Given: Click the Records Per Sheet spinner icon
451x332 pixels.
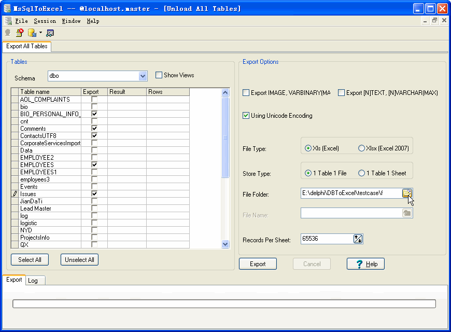Looking at the screenshot, I should pos(358,239).
